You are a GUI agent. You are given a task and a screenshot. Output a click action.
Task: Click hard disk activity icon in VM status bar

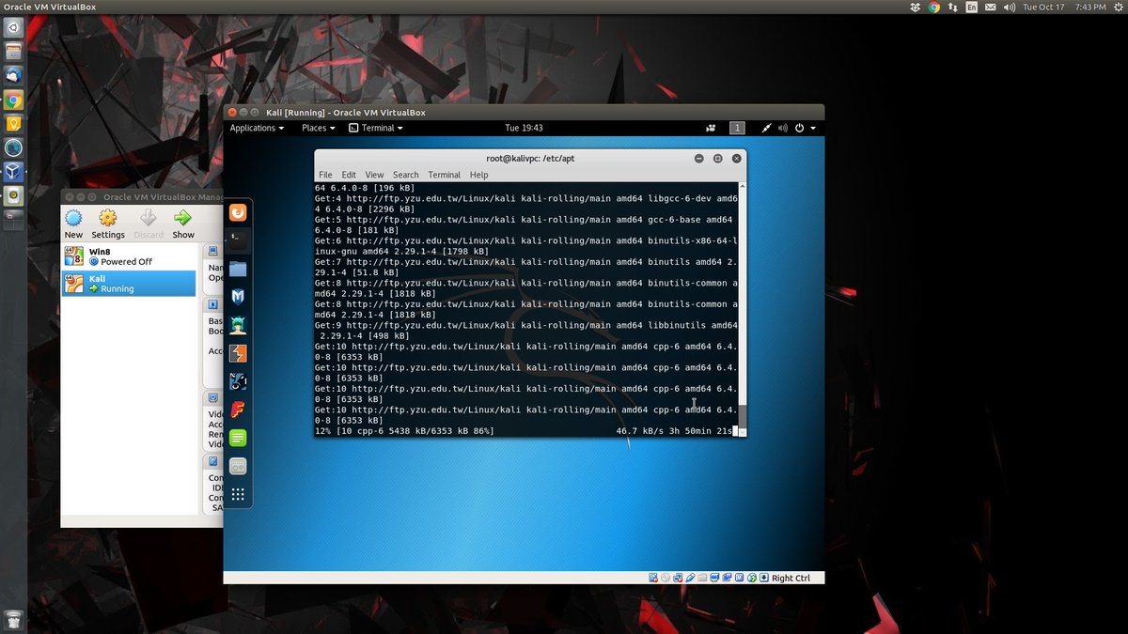[653, 578]
